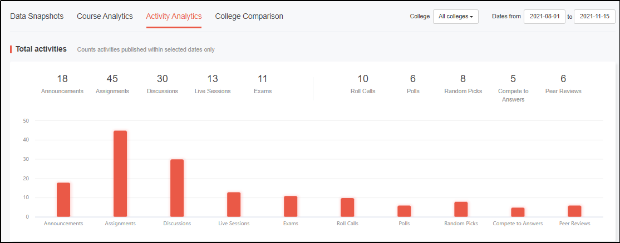Select the Compete to Answers bar
This screenshot has height=243, width=620.
click(518, 212)
